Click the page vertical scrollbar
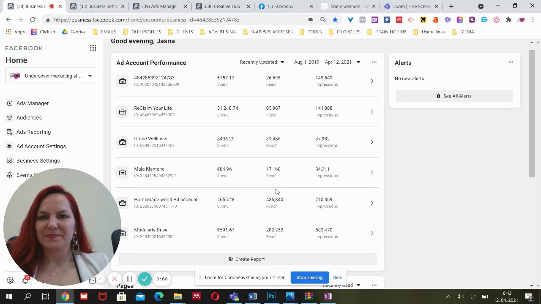541x304 pixels. [x=531, y=114]
